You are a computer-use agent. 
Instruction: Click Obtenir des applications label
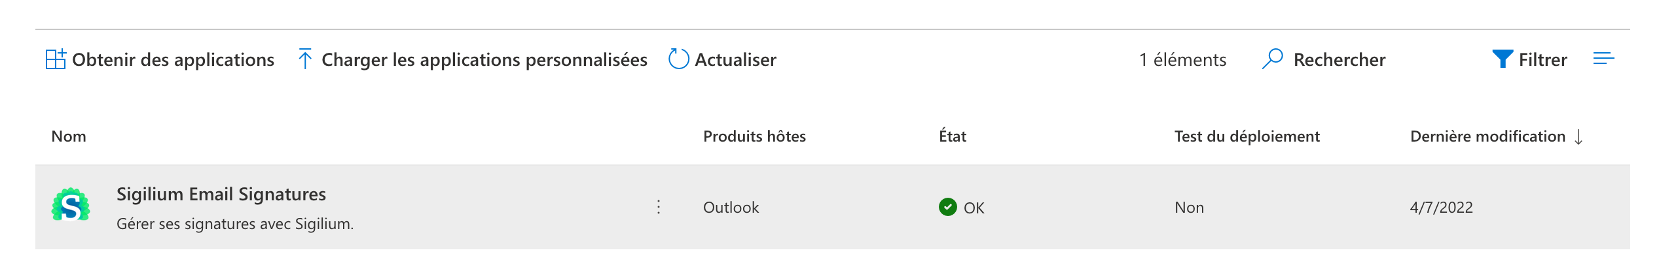pos(173,60)
